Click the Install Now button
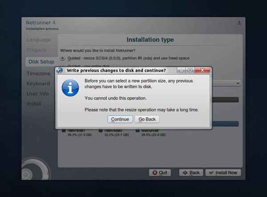 point(223,173)
